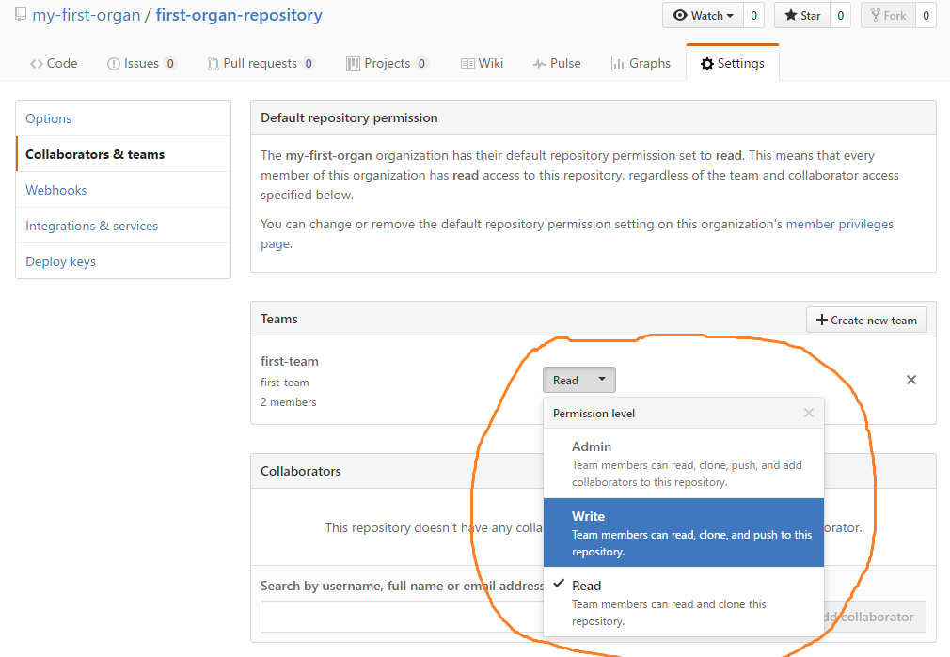Image resolution: width=950 pixels, height=657 pixels.
Task: Click the fork icon on Fork button
Action: point(876,15)
